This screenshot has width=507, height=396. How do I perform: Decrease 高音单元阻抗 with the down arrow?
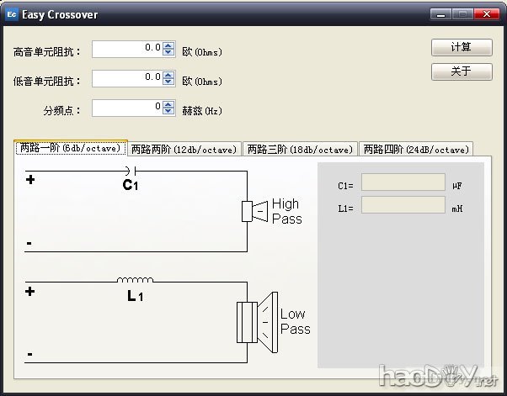pos(168,54)
